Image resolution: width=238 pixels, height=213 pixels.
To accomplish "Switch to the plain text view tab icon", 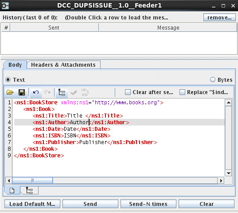I will pos(12,190).
